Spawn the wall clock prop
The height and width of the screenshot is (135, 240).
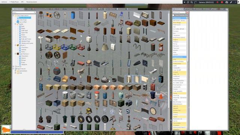153,111
